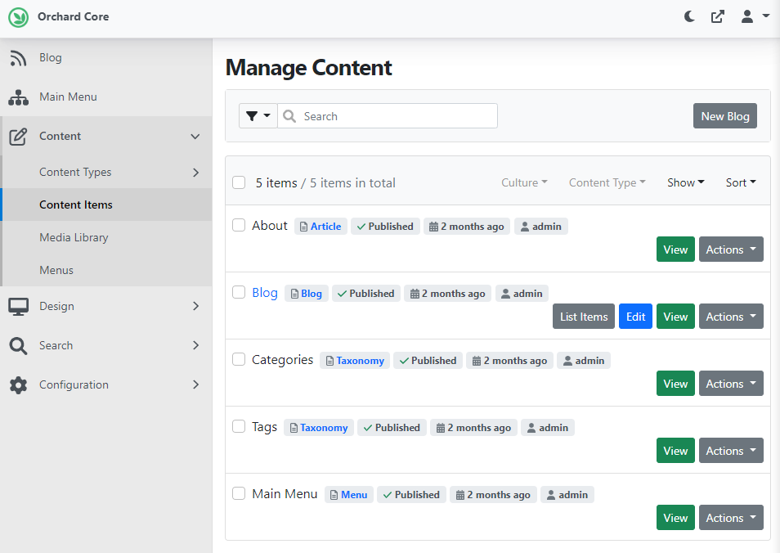The height and width of the screenshot is (553, 780).
Task: Check the Main Menu item checkbox
Action: [x=239, y=493]
